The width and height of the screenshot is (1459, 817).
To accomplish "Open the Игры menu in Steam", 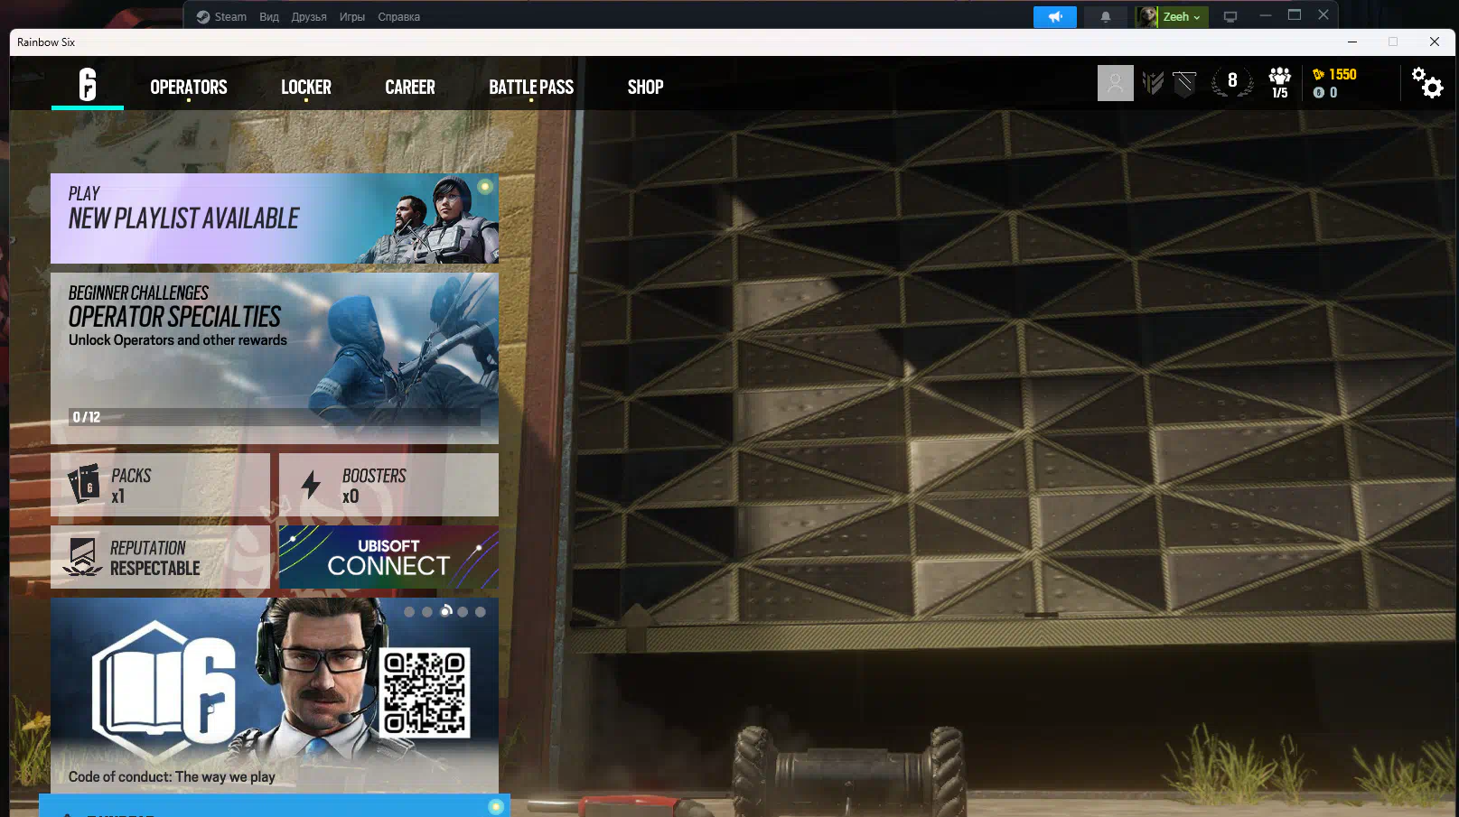I will (x=352, y=16).
